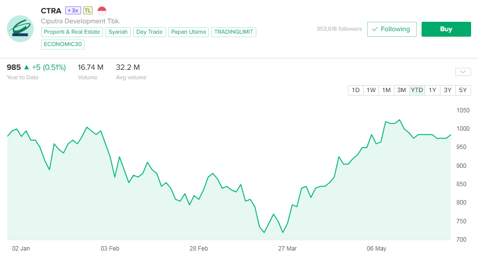Click the TL badge icon
Viewport: 478px width, 258px height.
tap(88, 10)
